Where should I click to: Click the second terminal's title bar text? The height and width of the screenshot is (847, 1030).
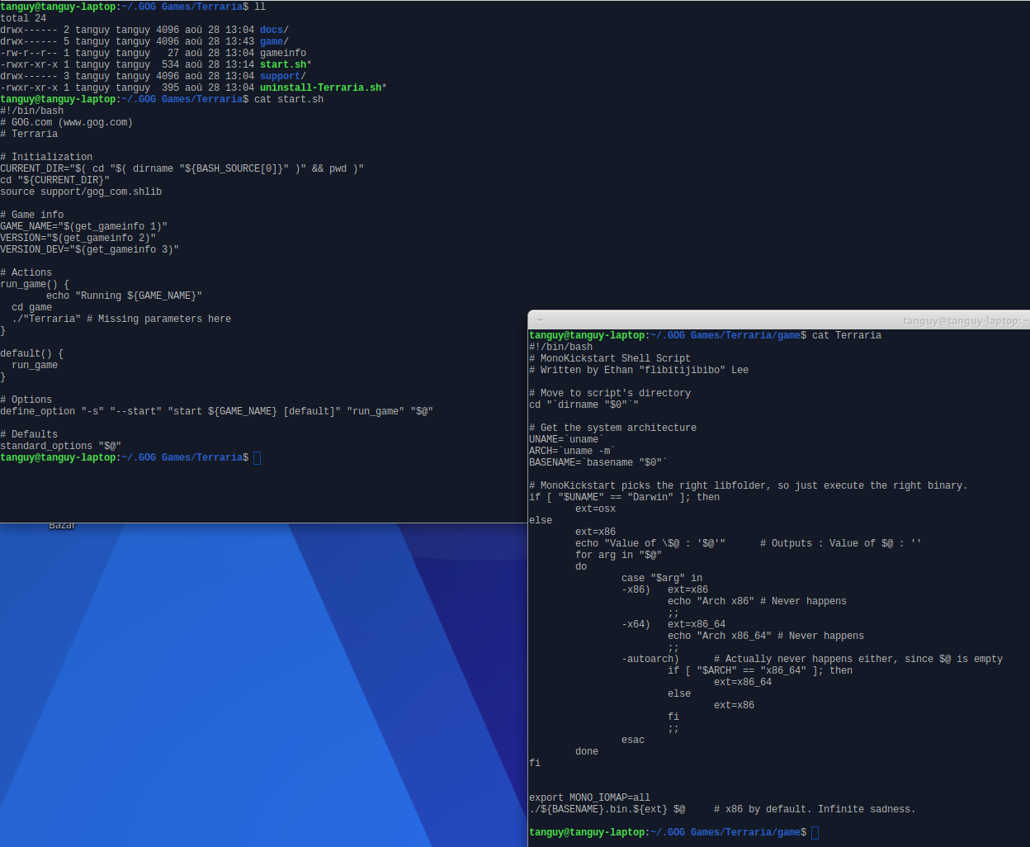(966, 321)
